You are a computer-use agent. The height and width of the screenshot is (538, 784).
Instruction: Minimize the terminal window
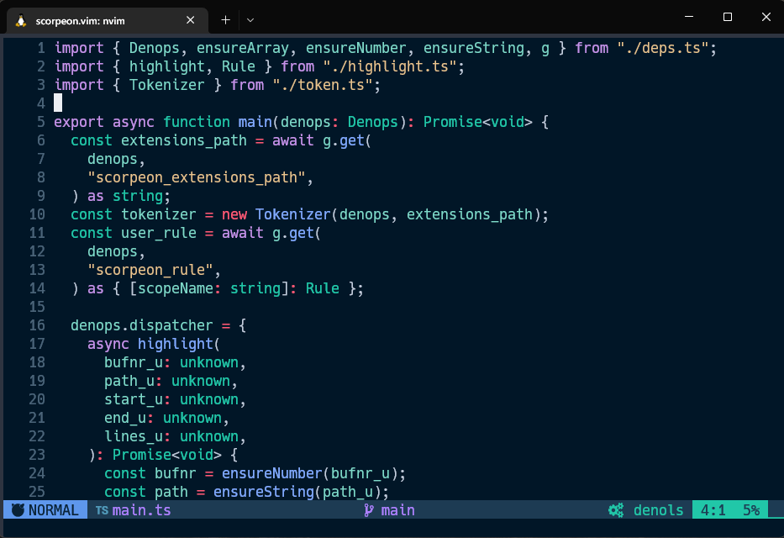coord(689,17)
